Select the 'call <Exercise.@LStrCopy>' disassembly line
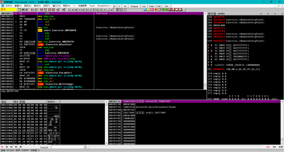This screenshot has width=284, height=152. [56, 84]
